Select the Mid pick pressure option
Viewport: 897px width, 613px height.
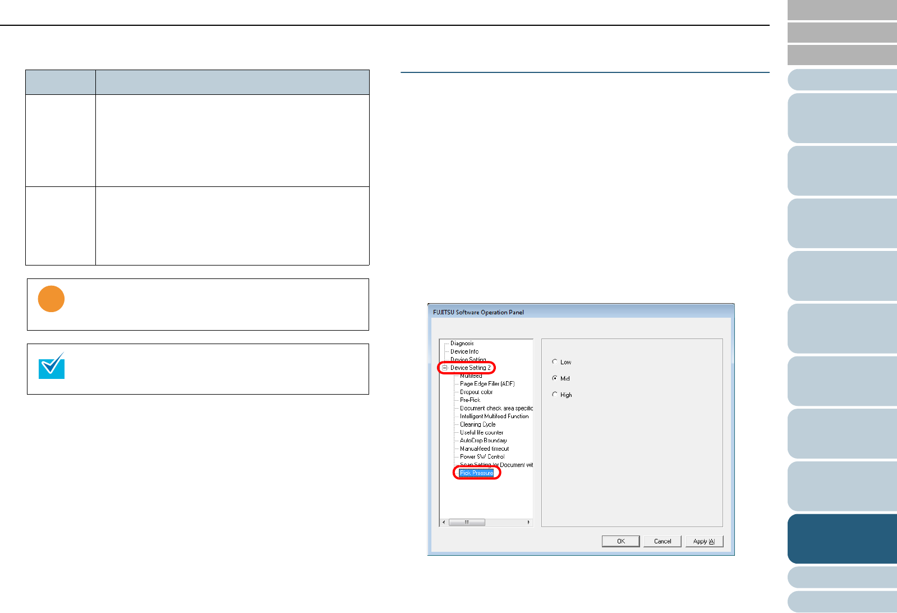pyautogui.click(x=561, y=378)
